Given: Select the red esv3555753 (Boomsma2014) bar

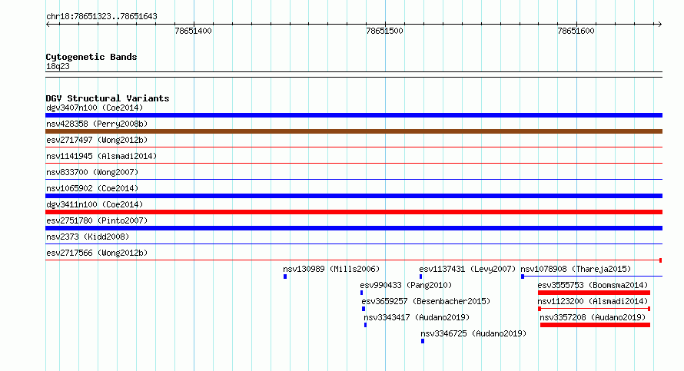Looking at the screenshot, I should point(594,293).
